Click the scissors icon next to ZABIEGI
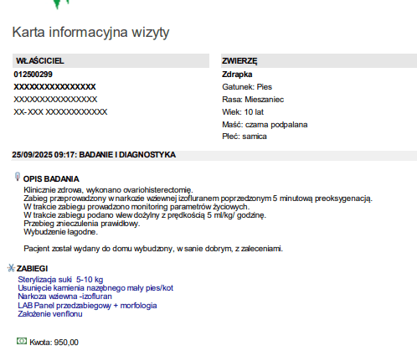The height and width of the screenshot is (356, 417). pyautogui.click(x=11, y=268)
